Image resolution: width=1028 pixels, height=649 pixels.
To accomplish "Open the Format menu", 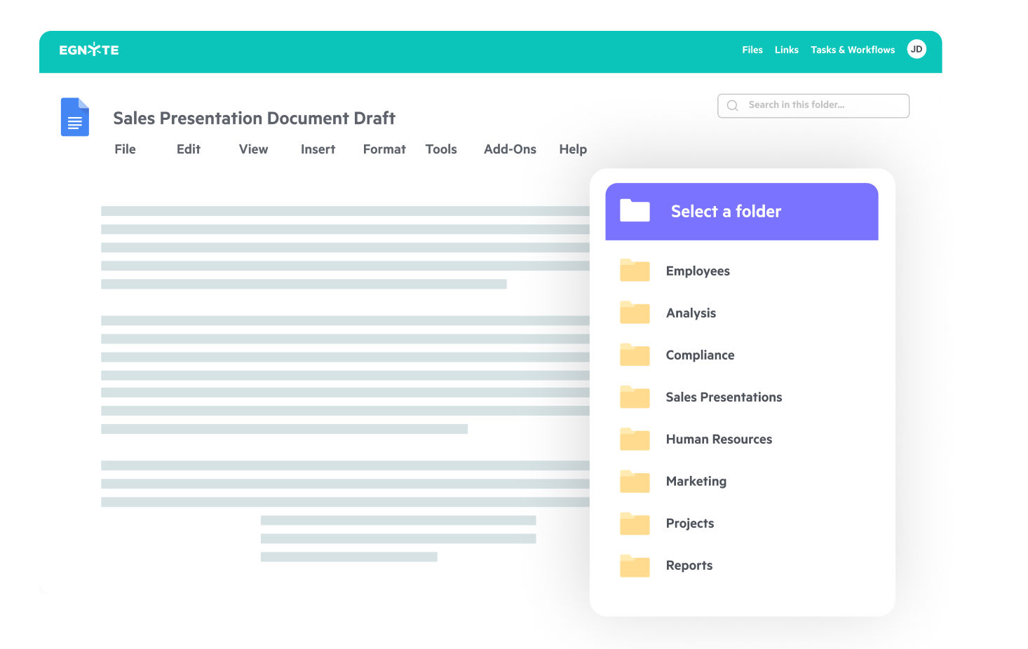I will (384, 149).
